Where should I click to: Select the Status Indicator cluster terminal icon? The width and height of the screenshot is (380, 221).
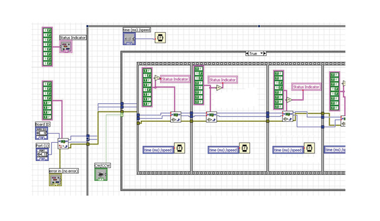[65, 46]
